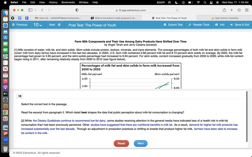This screenshot has height=157, width=252.
Task: Go forward one page in Safari
Action: (49, 10)
